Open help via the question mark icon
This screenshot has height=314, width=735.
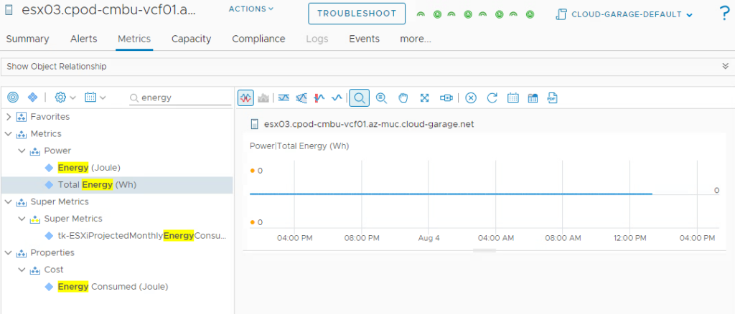[725, 14]
